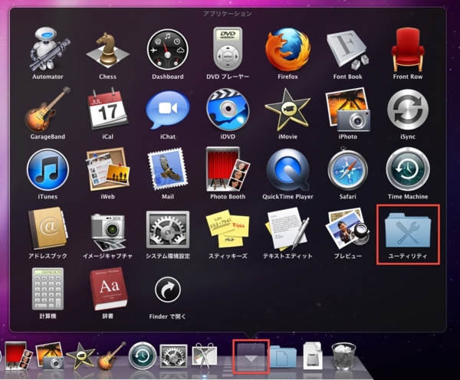
Task: Open システム環境設定 in the Applications grid
Action: pyautogui.click(x=167, y=229)
